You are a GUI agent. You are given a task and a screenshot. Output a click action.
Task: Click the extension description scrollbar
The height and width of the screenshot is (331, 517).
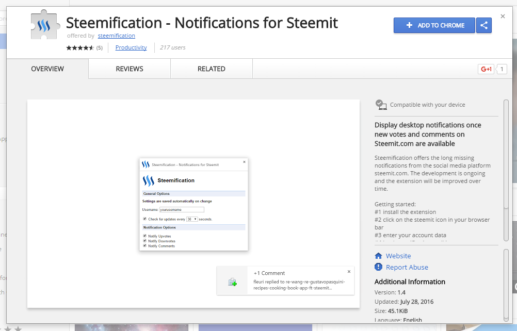click(506, 155)
